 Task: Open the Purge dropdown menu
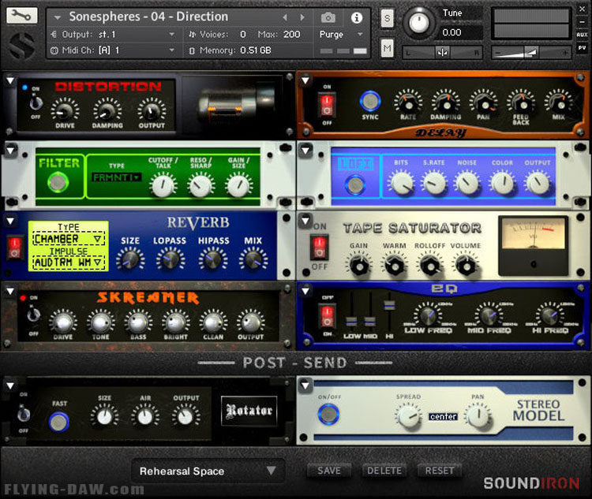coord(341,35)
